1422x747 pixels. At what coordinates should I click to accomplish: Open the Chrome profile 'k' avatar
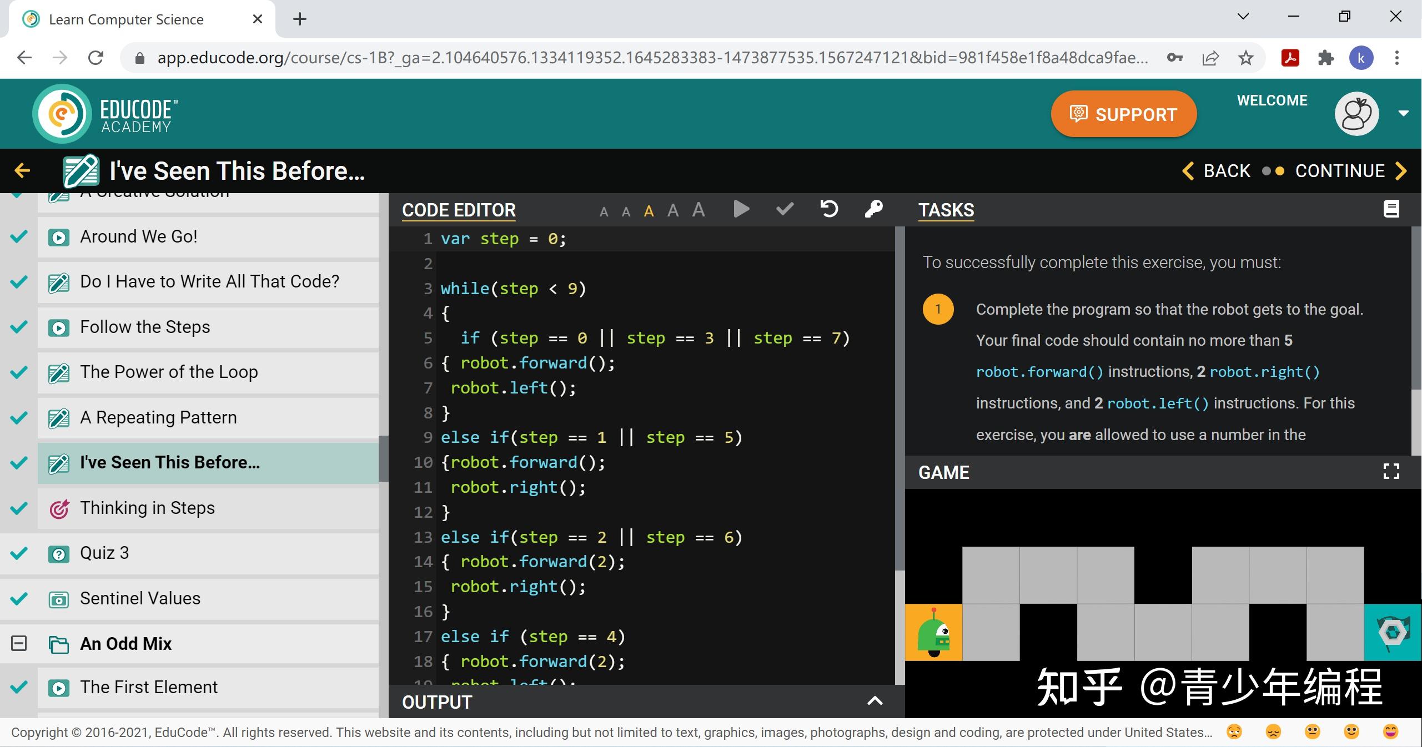(1361, 58)
